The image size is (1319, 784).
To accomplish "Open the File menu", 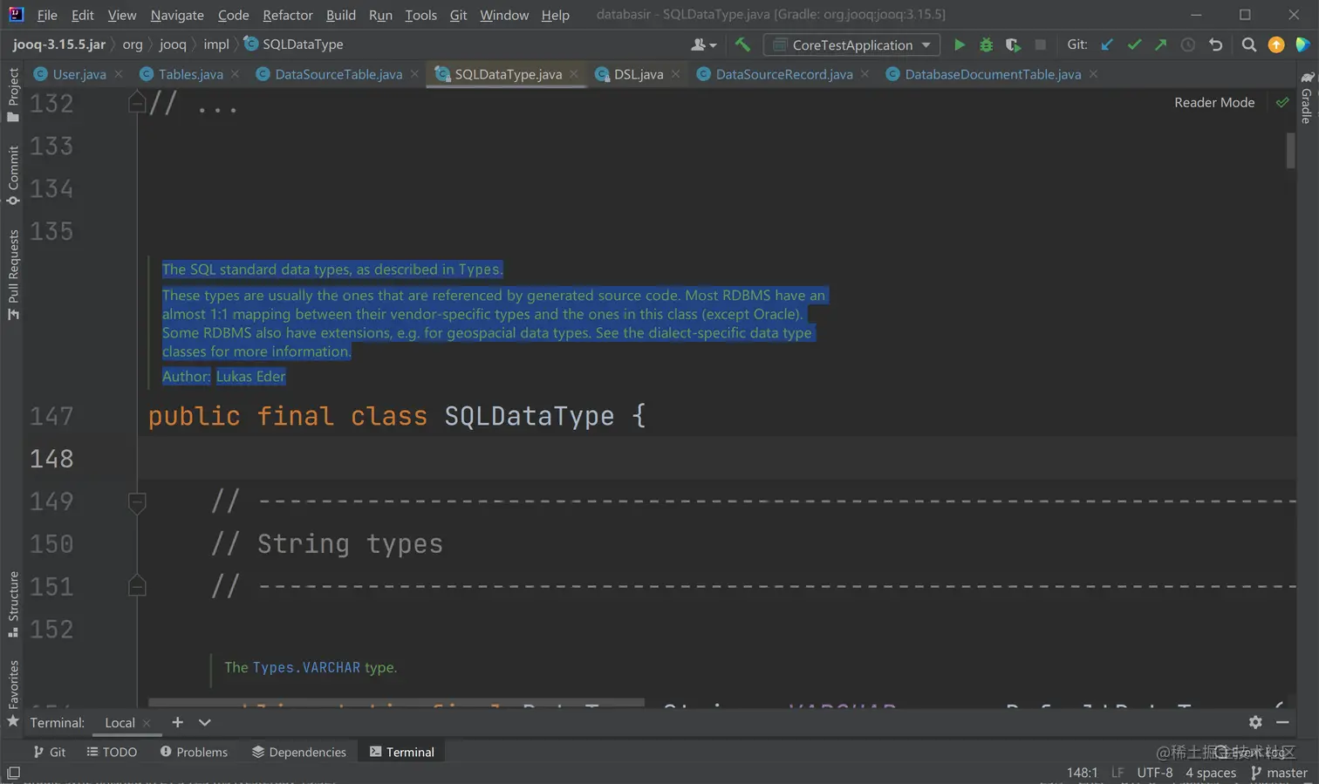I will [x=47, y=15].
